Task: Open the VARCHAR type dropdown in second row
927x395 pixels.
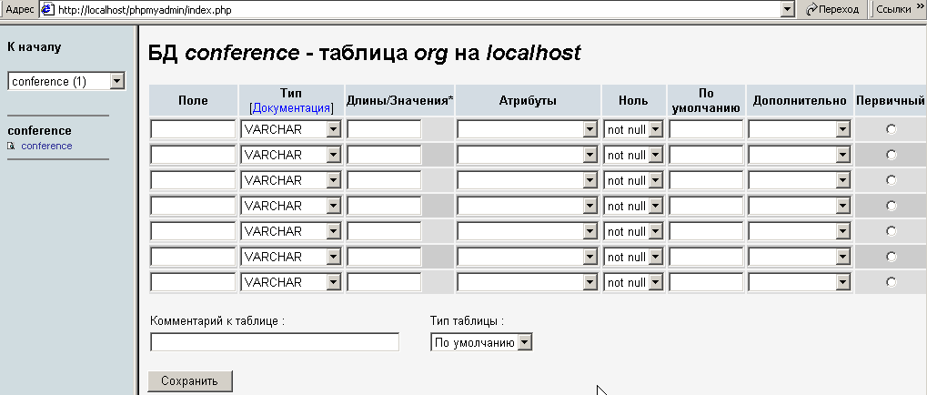Action: pos(291,155)
